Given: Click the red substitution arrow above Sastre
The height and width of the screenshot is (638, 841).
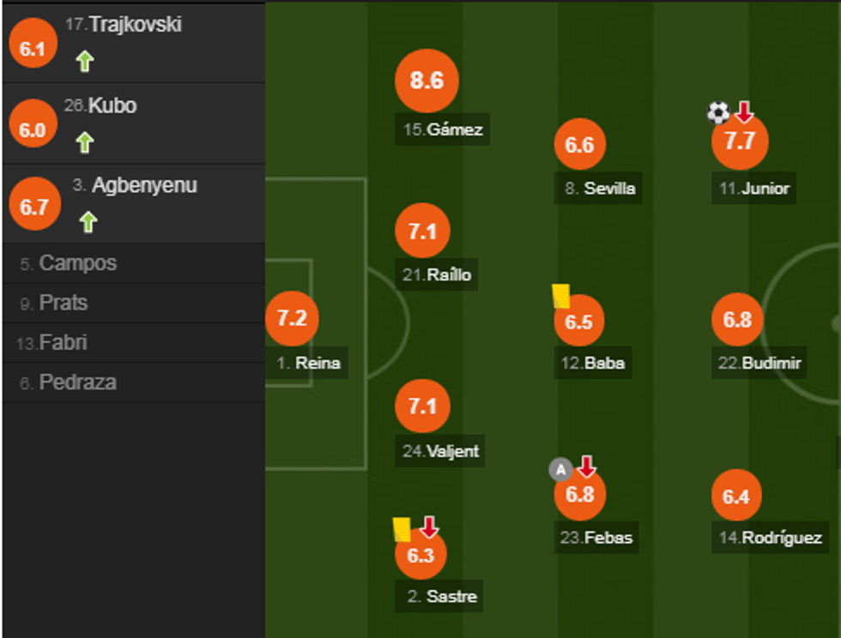Looking at the screenshot, I should click(429, 527).
